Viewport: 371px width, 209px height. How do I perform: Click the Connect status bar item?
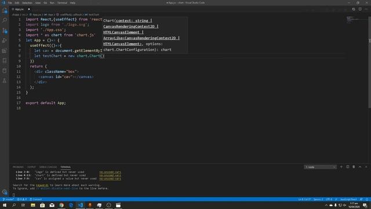[36, 199]
